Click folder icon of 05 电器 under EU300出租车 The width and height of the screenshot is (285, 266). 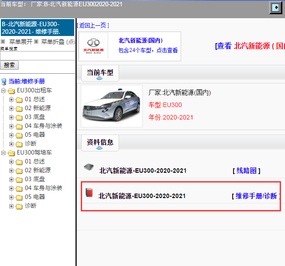pos(19,135)
